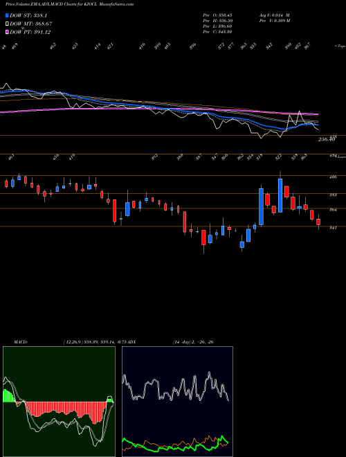The image size is (346, 457).
Task: Click the (14 day) ADX values text
Action: 193,341
